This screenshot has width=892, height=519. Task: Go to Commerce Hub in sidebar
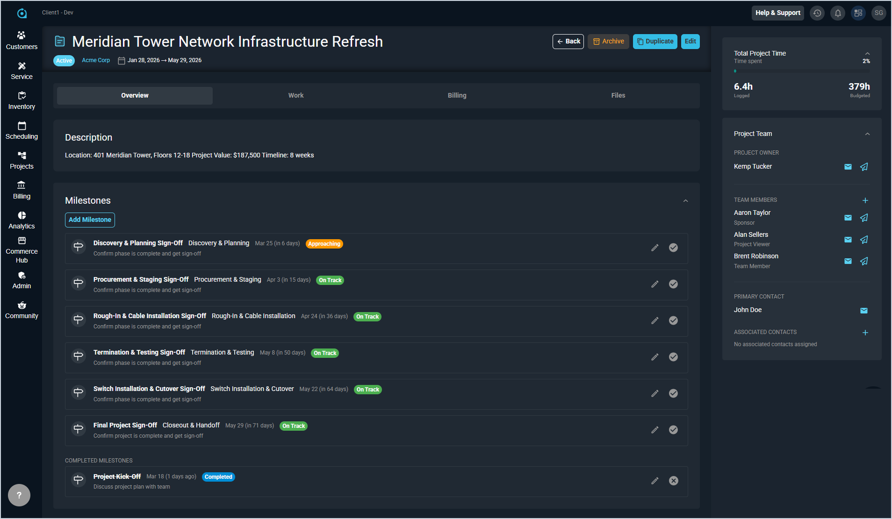coord(22,250)
